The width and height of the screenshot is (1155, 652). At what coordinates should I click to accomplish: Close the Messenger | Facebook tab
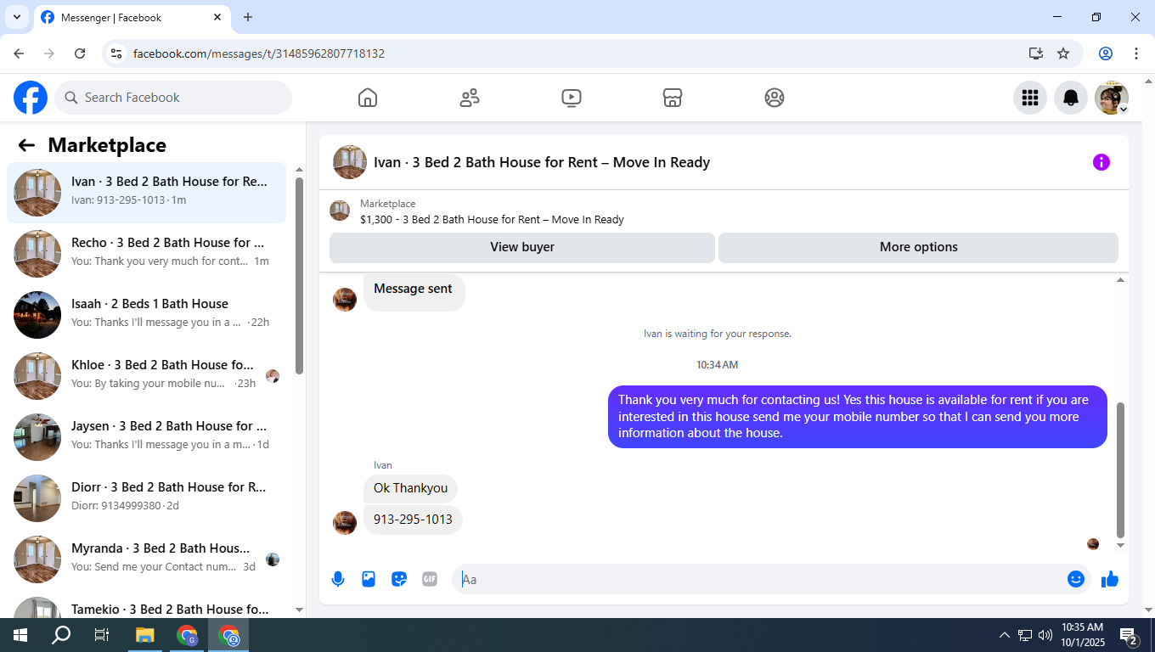(x=217, y=17)
